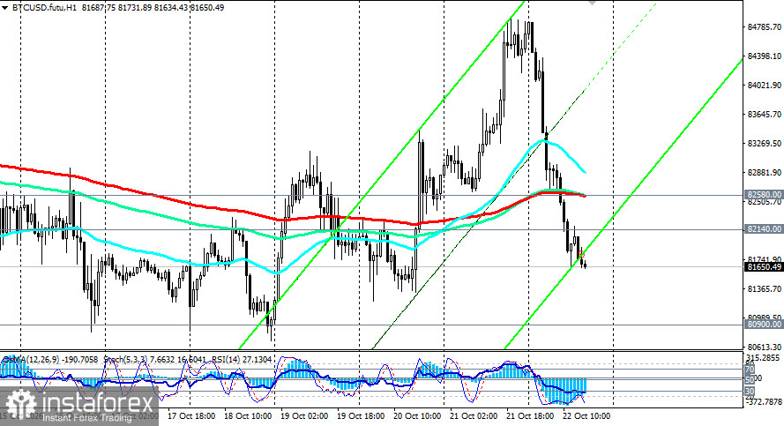Click the 20 Oct 10:00 time label
This screenshot has height=426, width=784.
(x=417, y=416)
